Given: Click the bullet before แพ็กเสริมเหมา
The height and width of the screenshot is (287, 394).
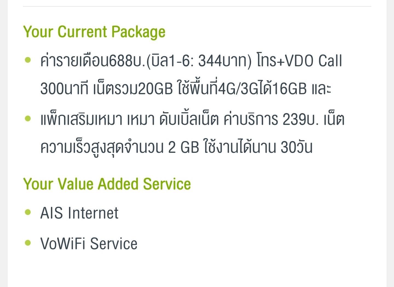Looking at the screenshot, I should point(28,119).
